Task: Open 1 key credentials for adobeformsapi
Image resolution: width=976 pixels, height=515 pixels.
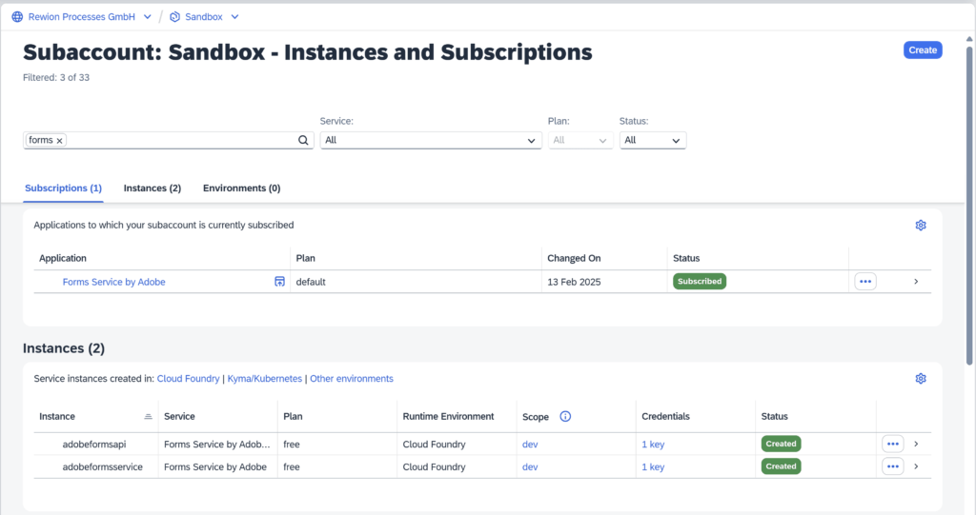Action: (653, 445)
